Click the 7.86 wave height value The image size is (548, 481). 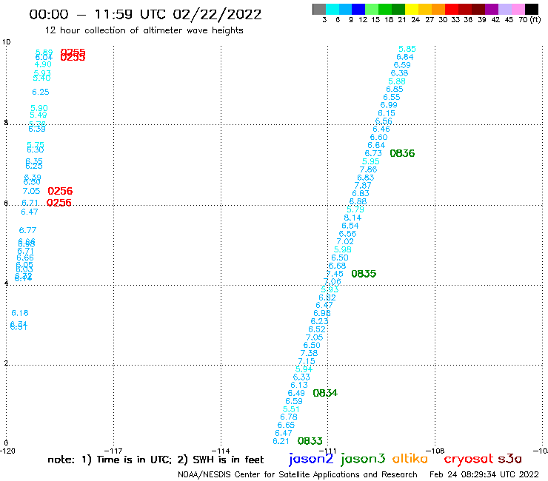click(368, 169)
